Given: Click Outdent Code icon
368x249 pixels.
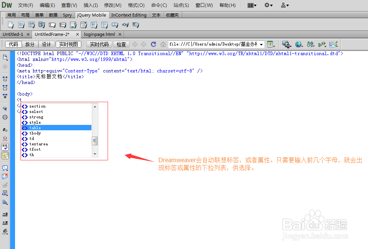Looking at the screenshot, I should point(5,223).
